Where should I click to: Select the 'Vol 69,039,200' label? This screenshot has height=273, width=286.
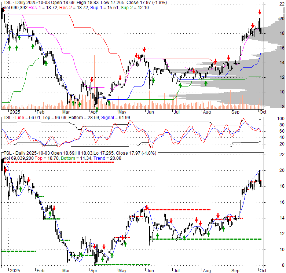19,158
